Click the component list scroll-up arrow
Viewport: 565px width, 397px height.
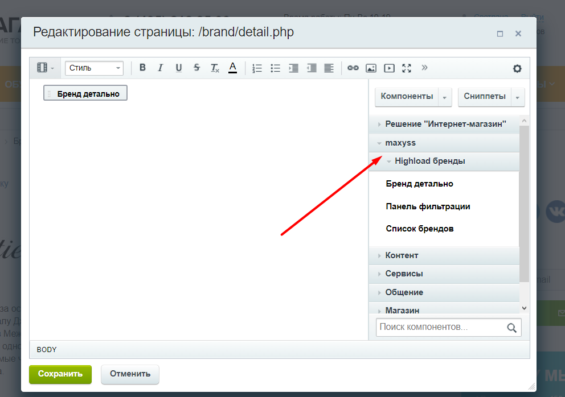click(x=525, y=121)
